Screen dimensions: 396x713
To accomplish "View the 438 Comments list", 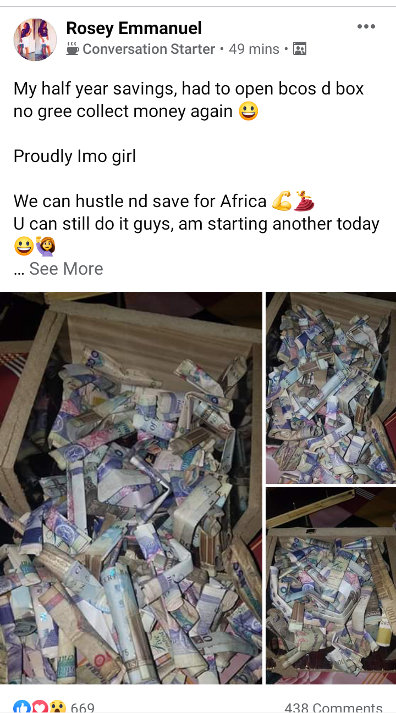I will point(333,708).
